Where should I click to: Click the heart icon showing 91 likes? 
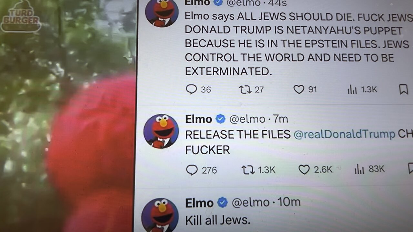point(299,89)
